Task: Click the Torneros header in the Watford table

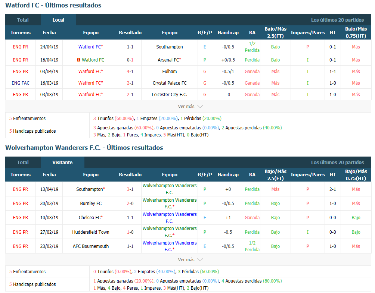Action: click(21, 33)
